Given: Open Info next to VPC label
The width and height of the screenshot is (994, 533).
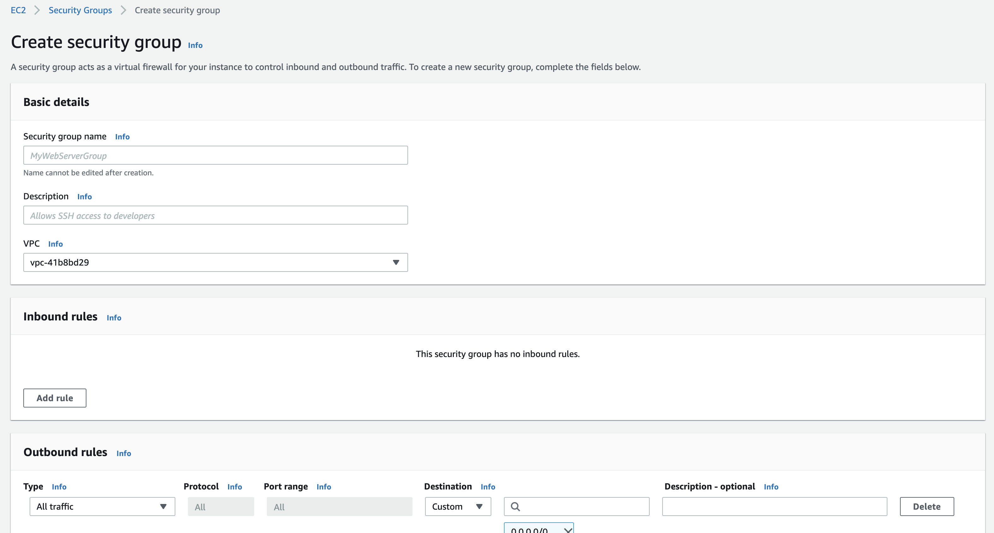Looking at the screenshot, I should point(55,244).
